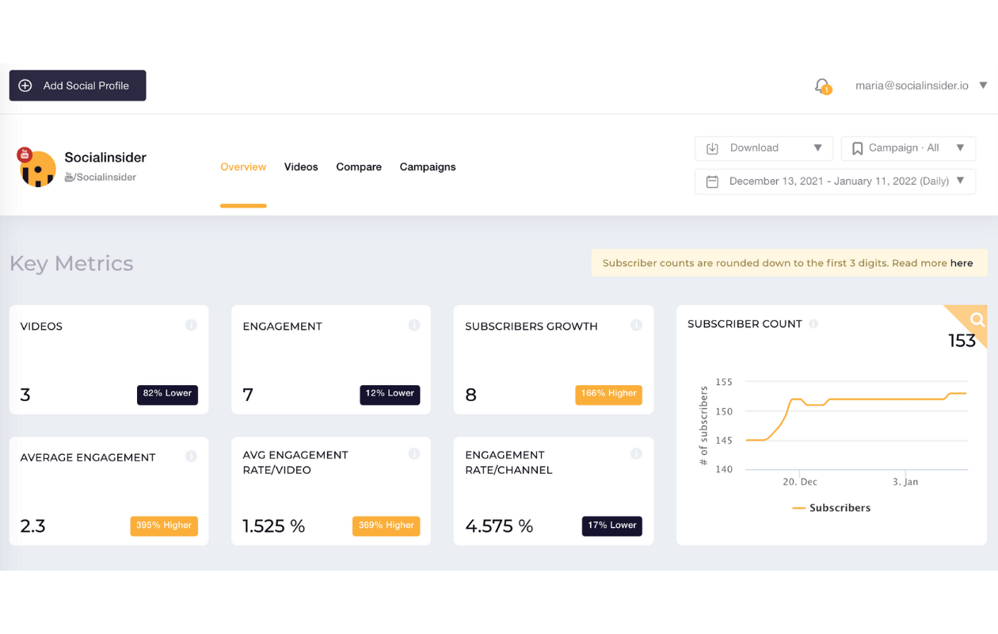Follow the 'here' read more link
This screenshot has width=998, height=634.
[x=962, y=263]
